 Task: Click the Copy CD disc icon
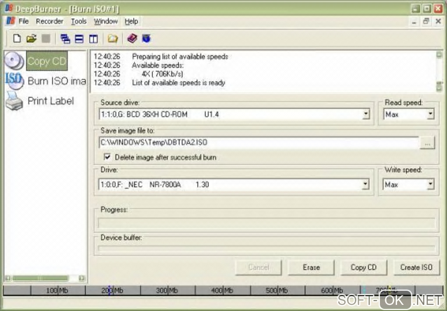(14, 61)
